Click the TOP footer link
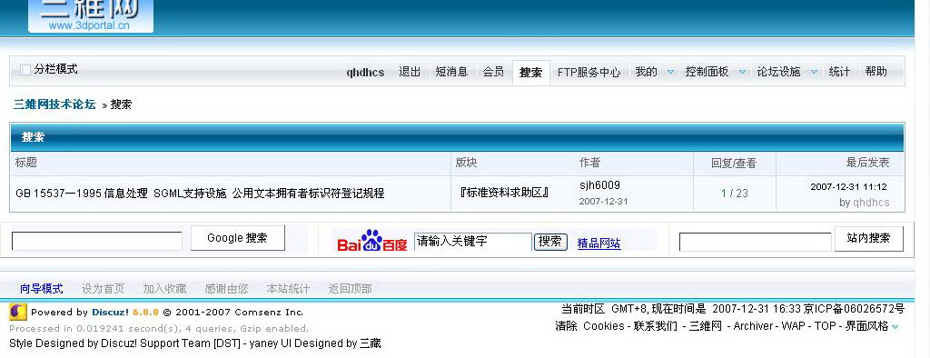The width and height of the screenshot is (930, 358). (825, 326)
